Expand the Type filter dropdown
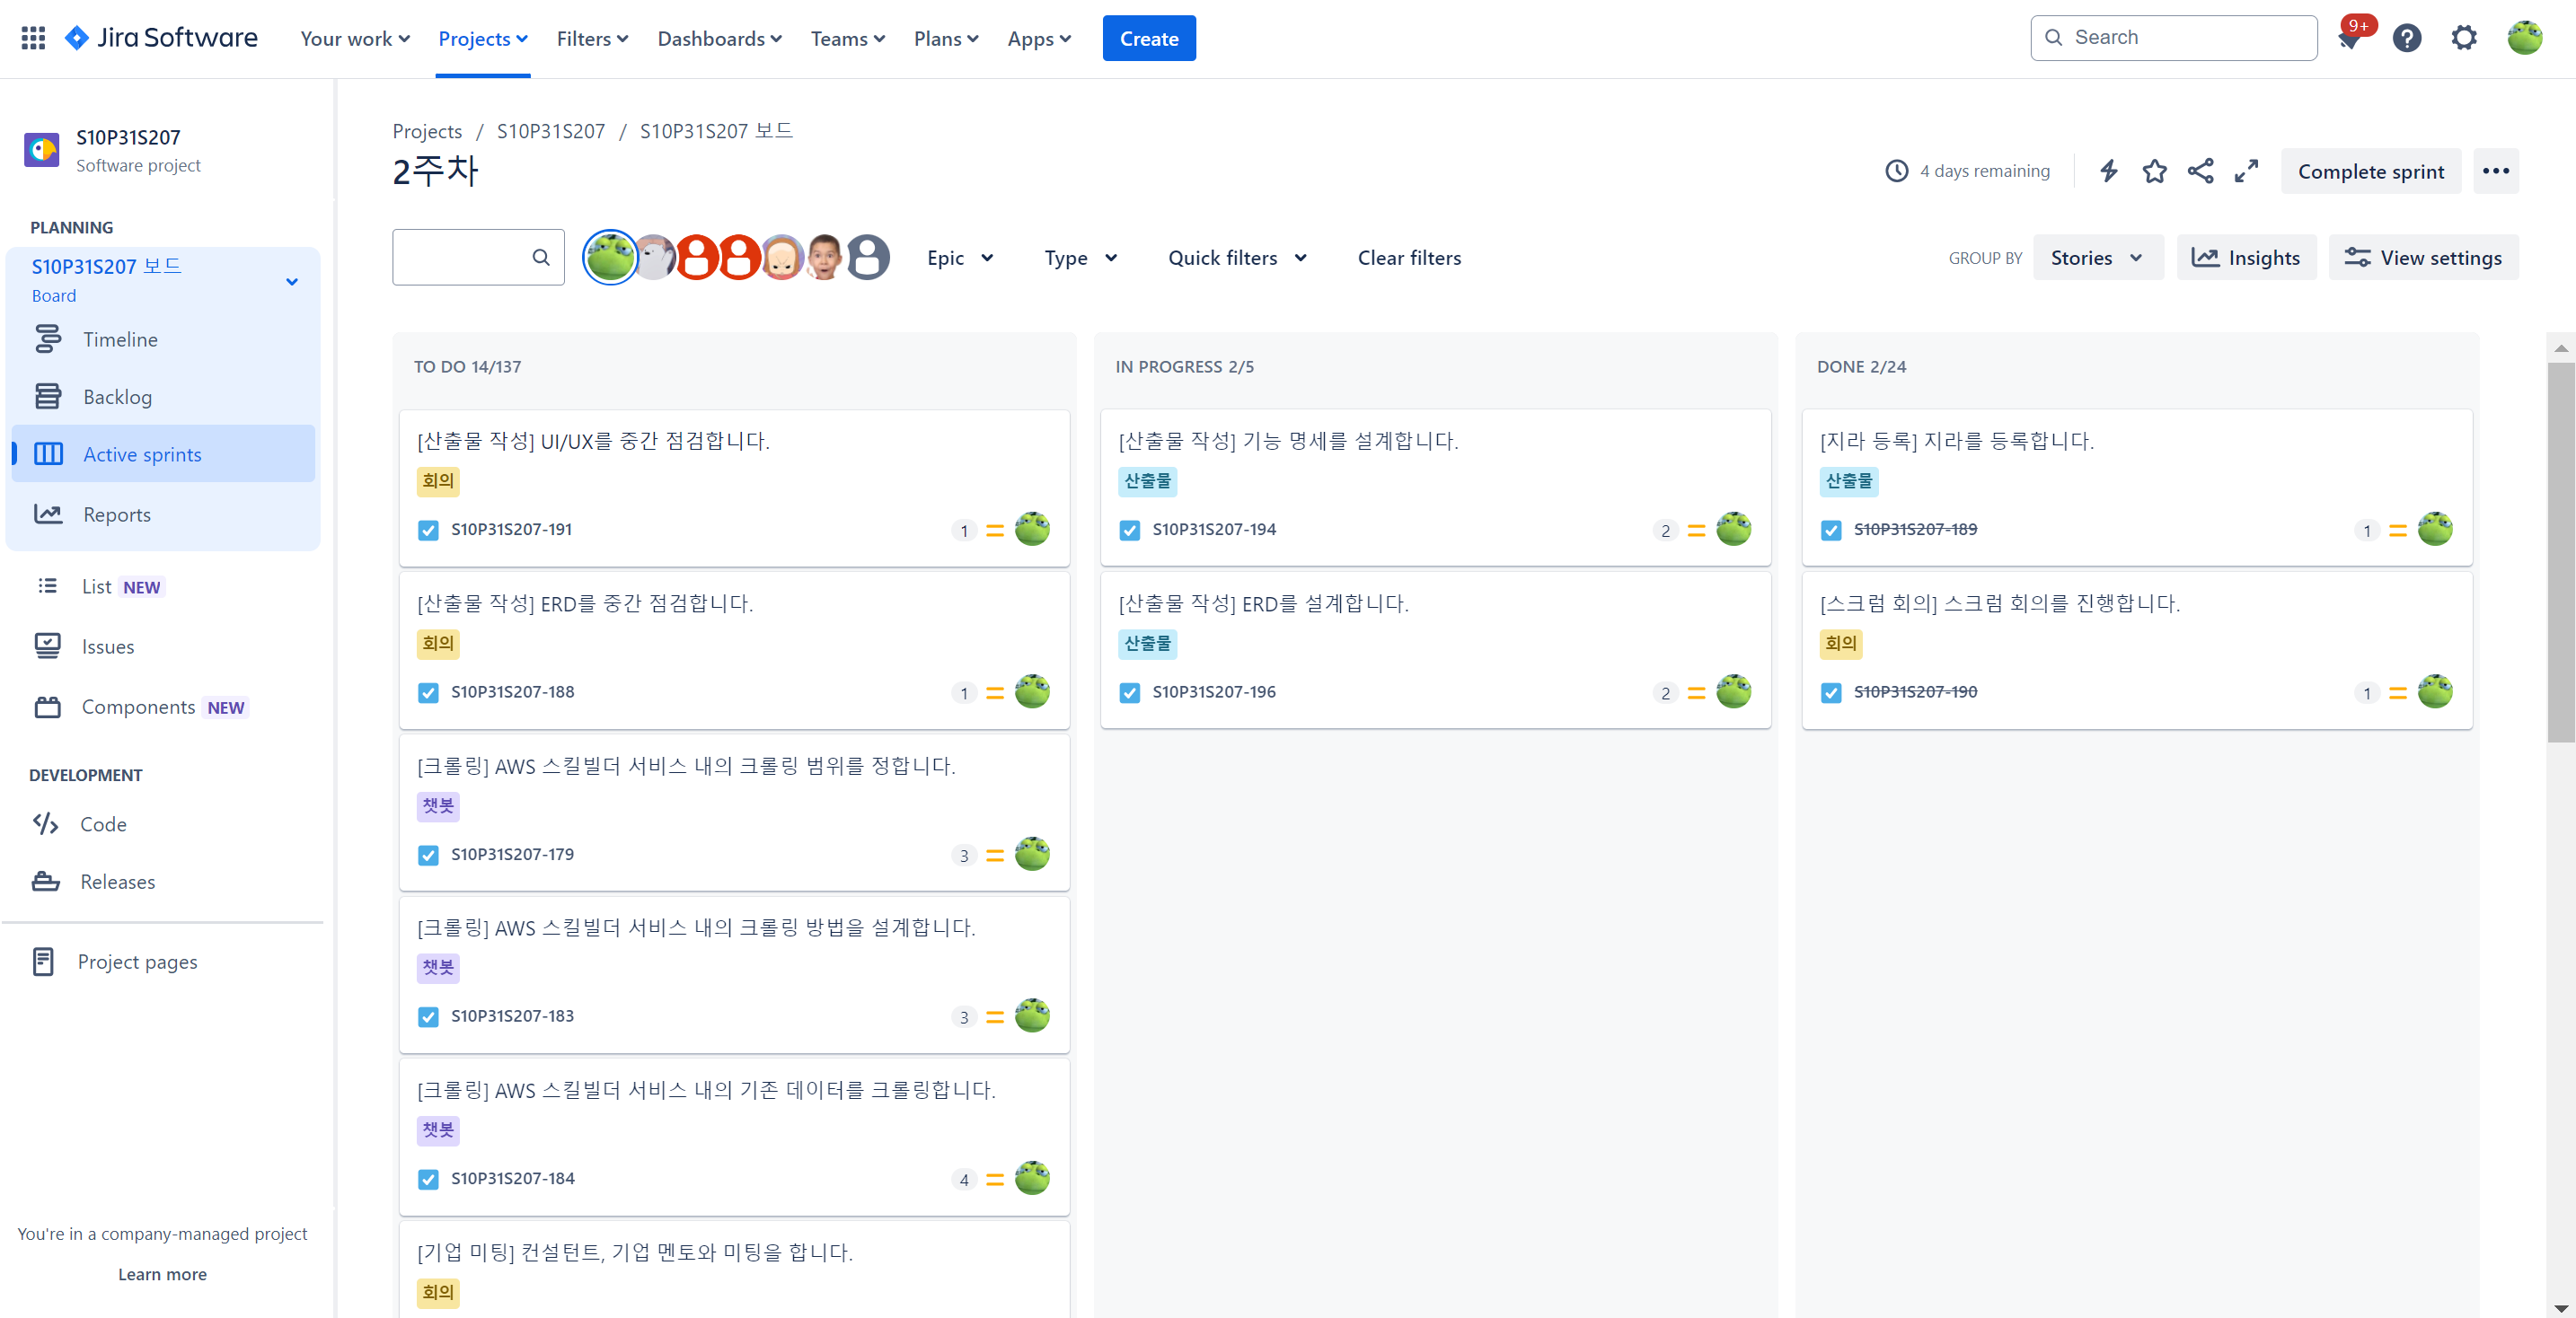Viewport: 2576px width, 1318px height. click(x=1080, y=258)
